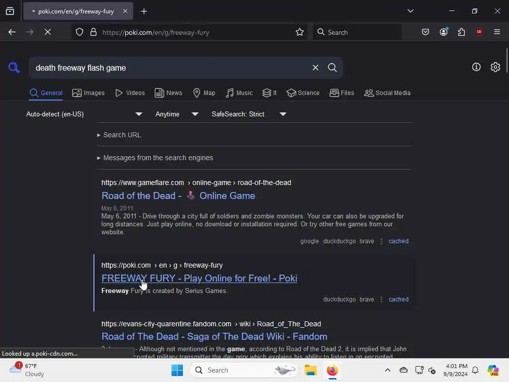Switch to the Videos category tab

click(130, 93)
